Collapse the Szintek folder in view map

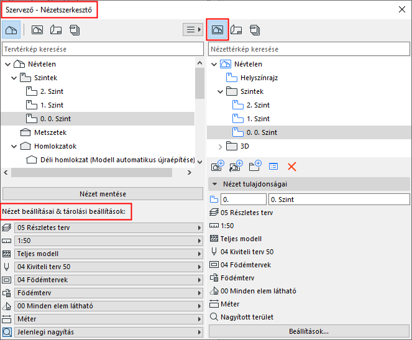[220, 91]
